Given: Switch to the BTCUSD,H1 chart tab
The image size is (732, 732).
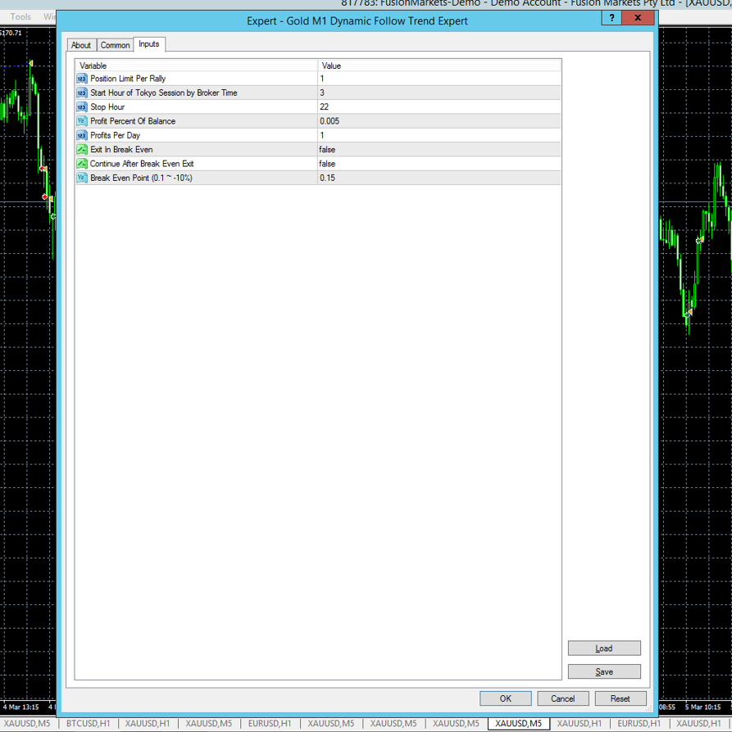Looking at the screenshot, I should [x=88, y=724].
